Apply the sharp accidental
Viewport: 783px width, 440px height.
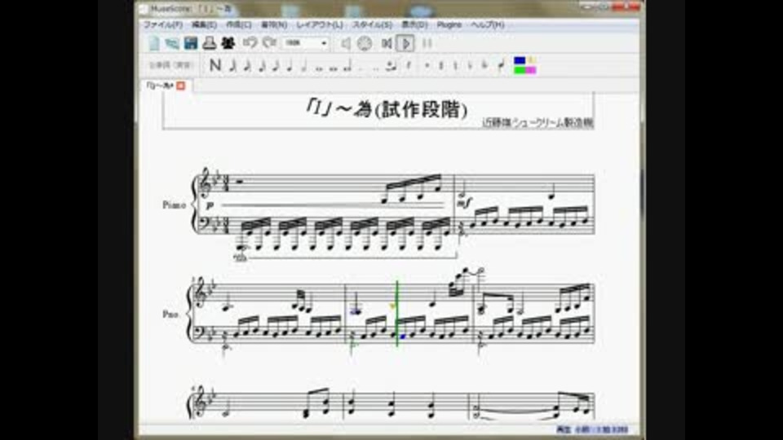pos(441,65)
